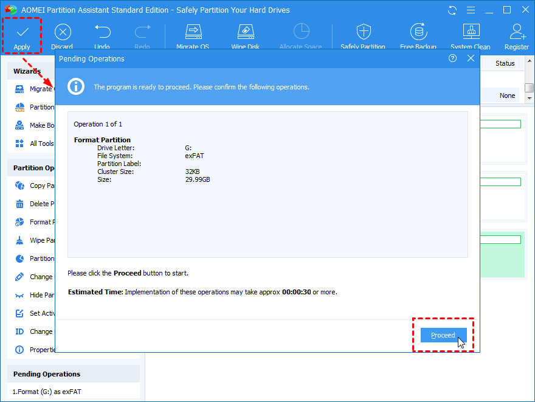Click the Format Partition operation heading
This screenshot has width=535, height=402.
pos(102,140)
